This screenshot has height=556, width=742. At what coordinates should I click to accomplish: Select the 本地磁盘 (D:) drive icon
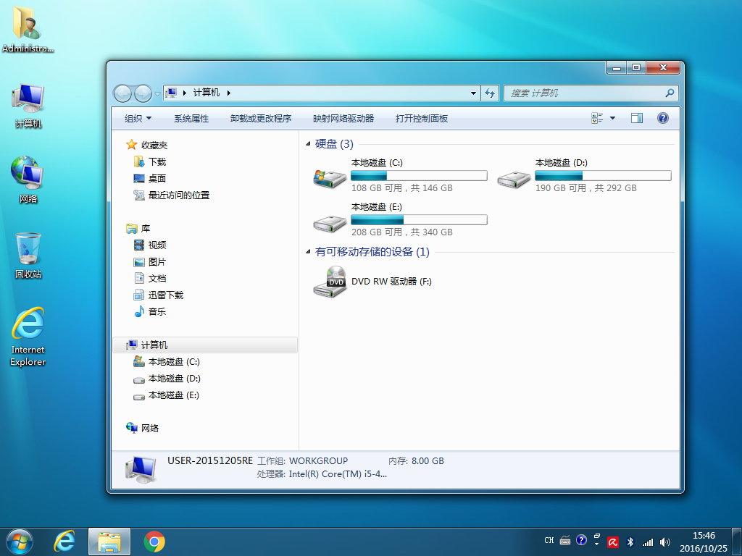514,179
